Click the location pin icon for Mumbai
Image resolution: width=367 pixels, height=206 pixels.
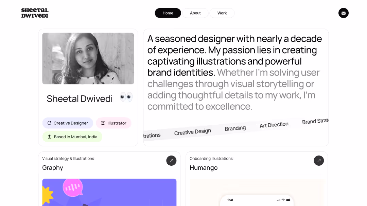(x=49, y=137)
